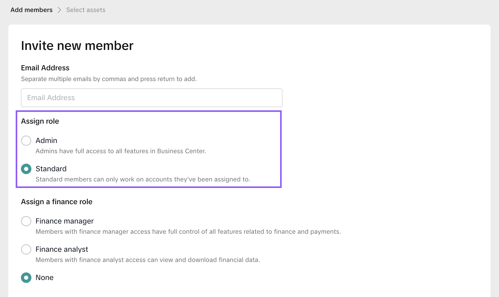Choose the Finance manager radio circle
The image size is (499, 297).
click(26, 221)
